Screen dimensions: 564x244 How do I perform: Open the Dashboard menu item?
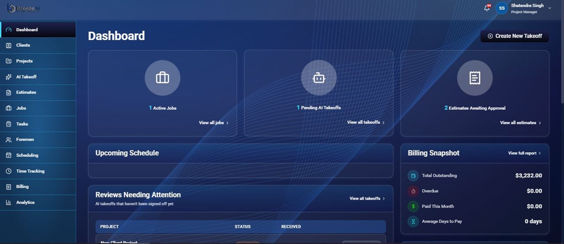(x=38, y=30)
